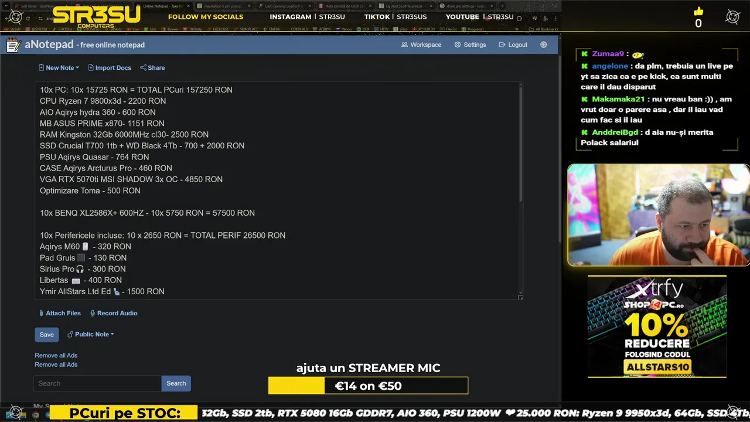Click the microphone icon for Record Audio
750x422 pixels.
tap(93, 314)
